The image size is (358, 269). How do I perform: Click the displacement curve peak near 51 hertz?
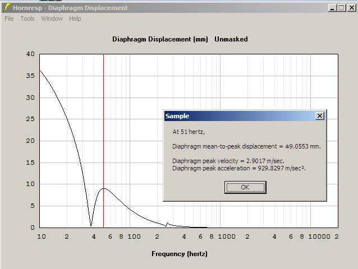tap(104, 188)
